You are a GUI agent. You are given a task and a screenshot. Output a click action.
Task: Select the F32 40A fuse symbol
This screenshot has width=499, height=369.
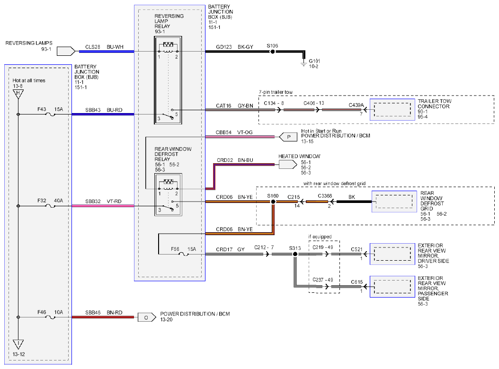coord(51,206)
